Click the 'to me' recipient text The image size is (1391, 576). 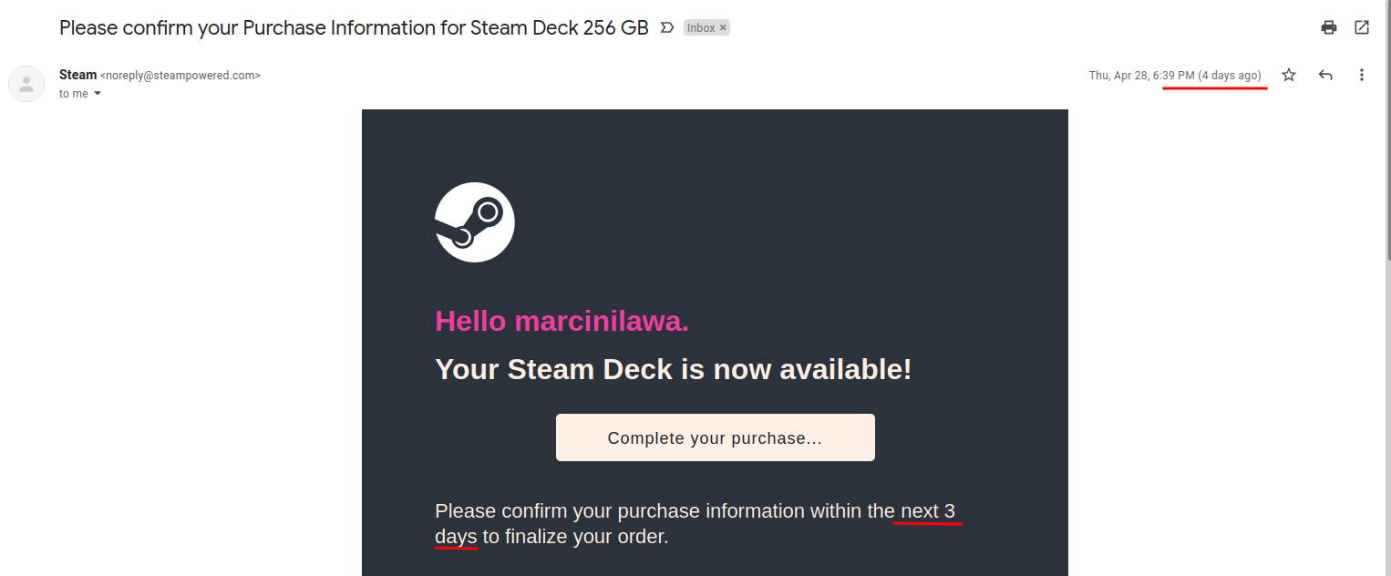point(74,94)
